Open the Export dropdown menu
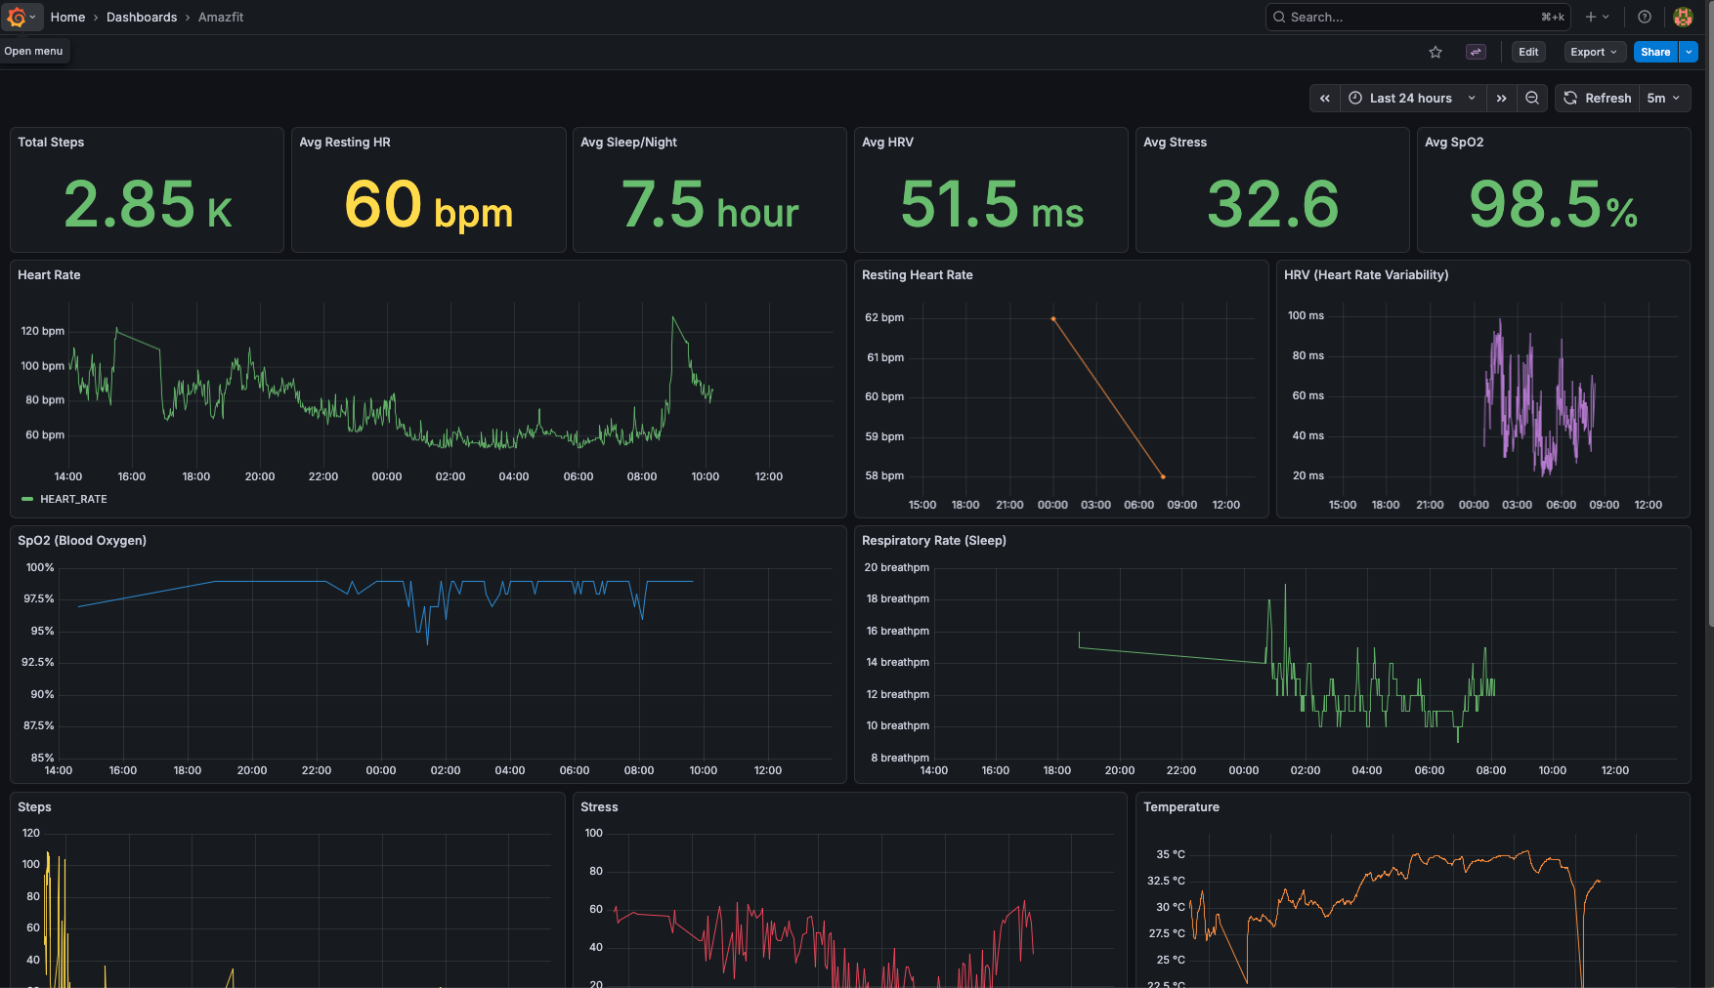 [x=1594, y=53]
